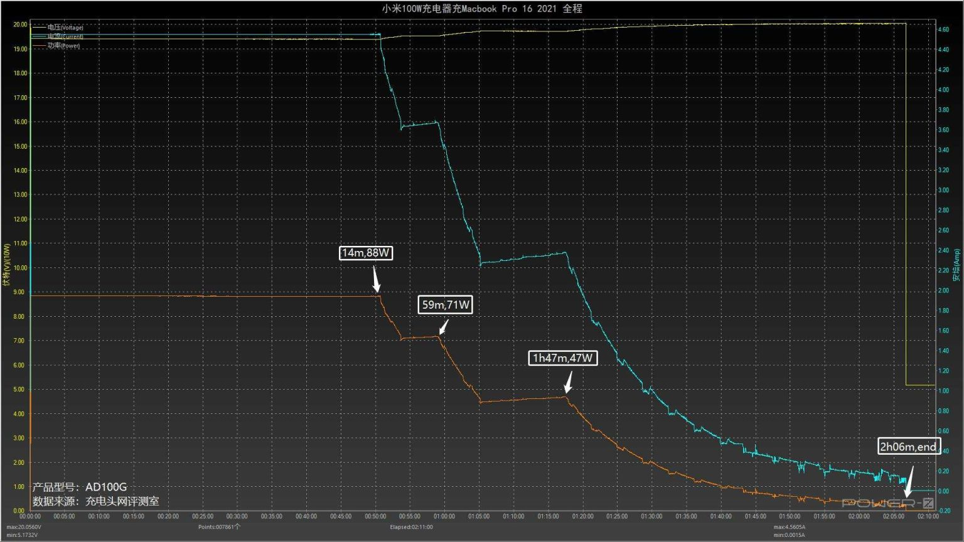The image size is (964, 542).
Task: Click the 19.00 voltage axis label
Action: coord(20,49)
